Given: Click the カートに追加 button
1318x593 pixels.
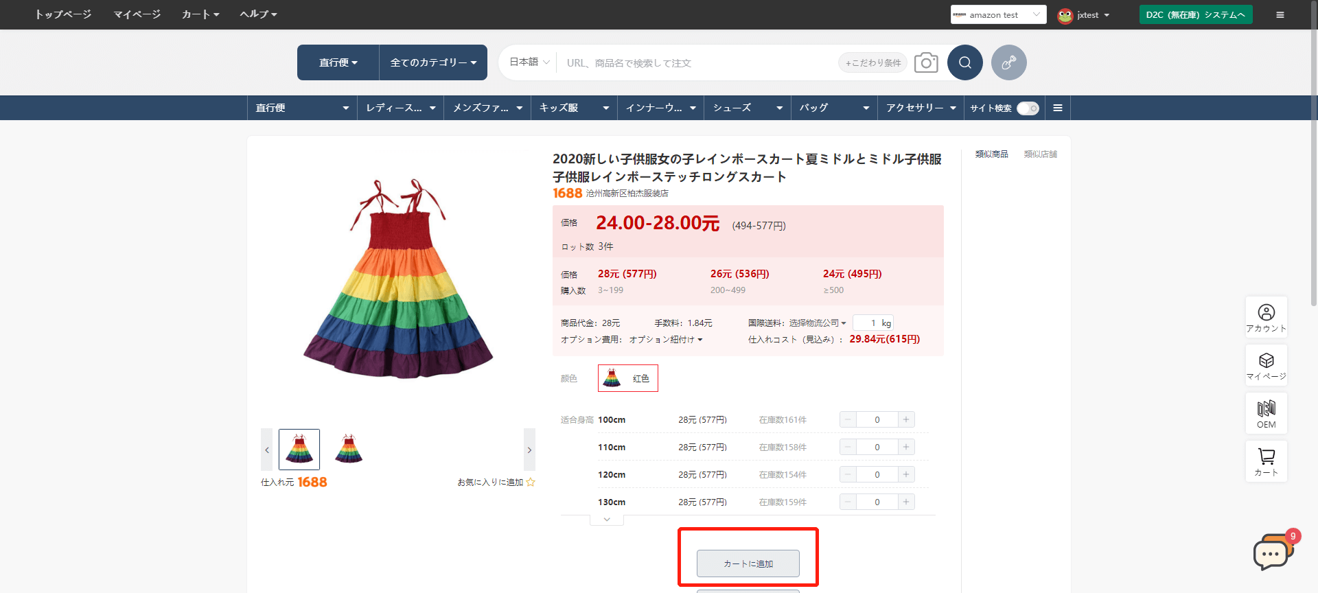Looking at the screenshot, I should tap(748, 563).
